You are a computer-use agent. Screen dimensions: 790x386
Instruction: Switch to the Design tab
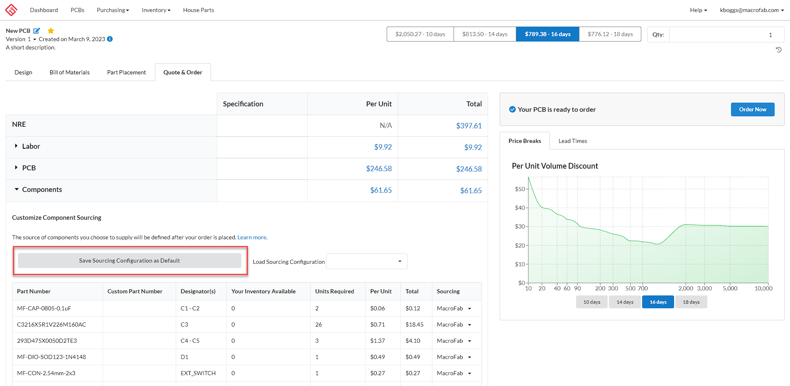pos(23,72)
